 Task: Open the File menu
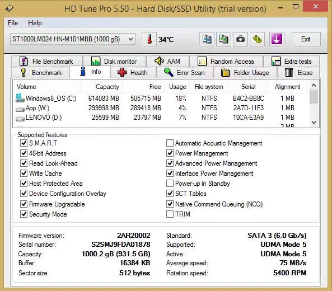(13, 23)
